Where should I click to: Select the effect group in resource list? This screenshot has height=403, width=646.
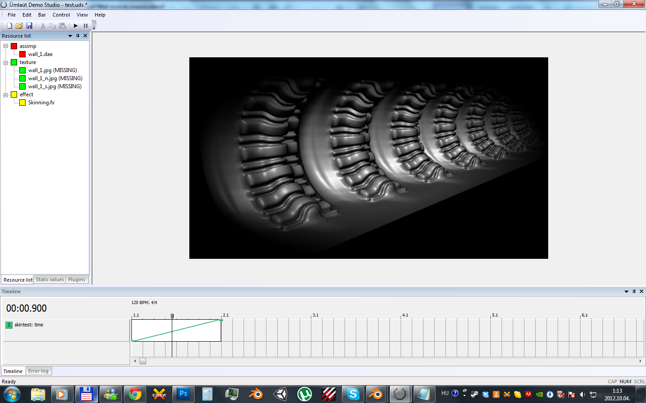click(x=26, y=94)
